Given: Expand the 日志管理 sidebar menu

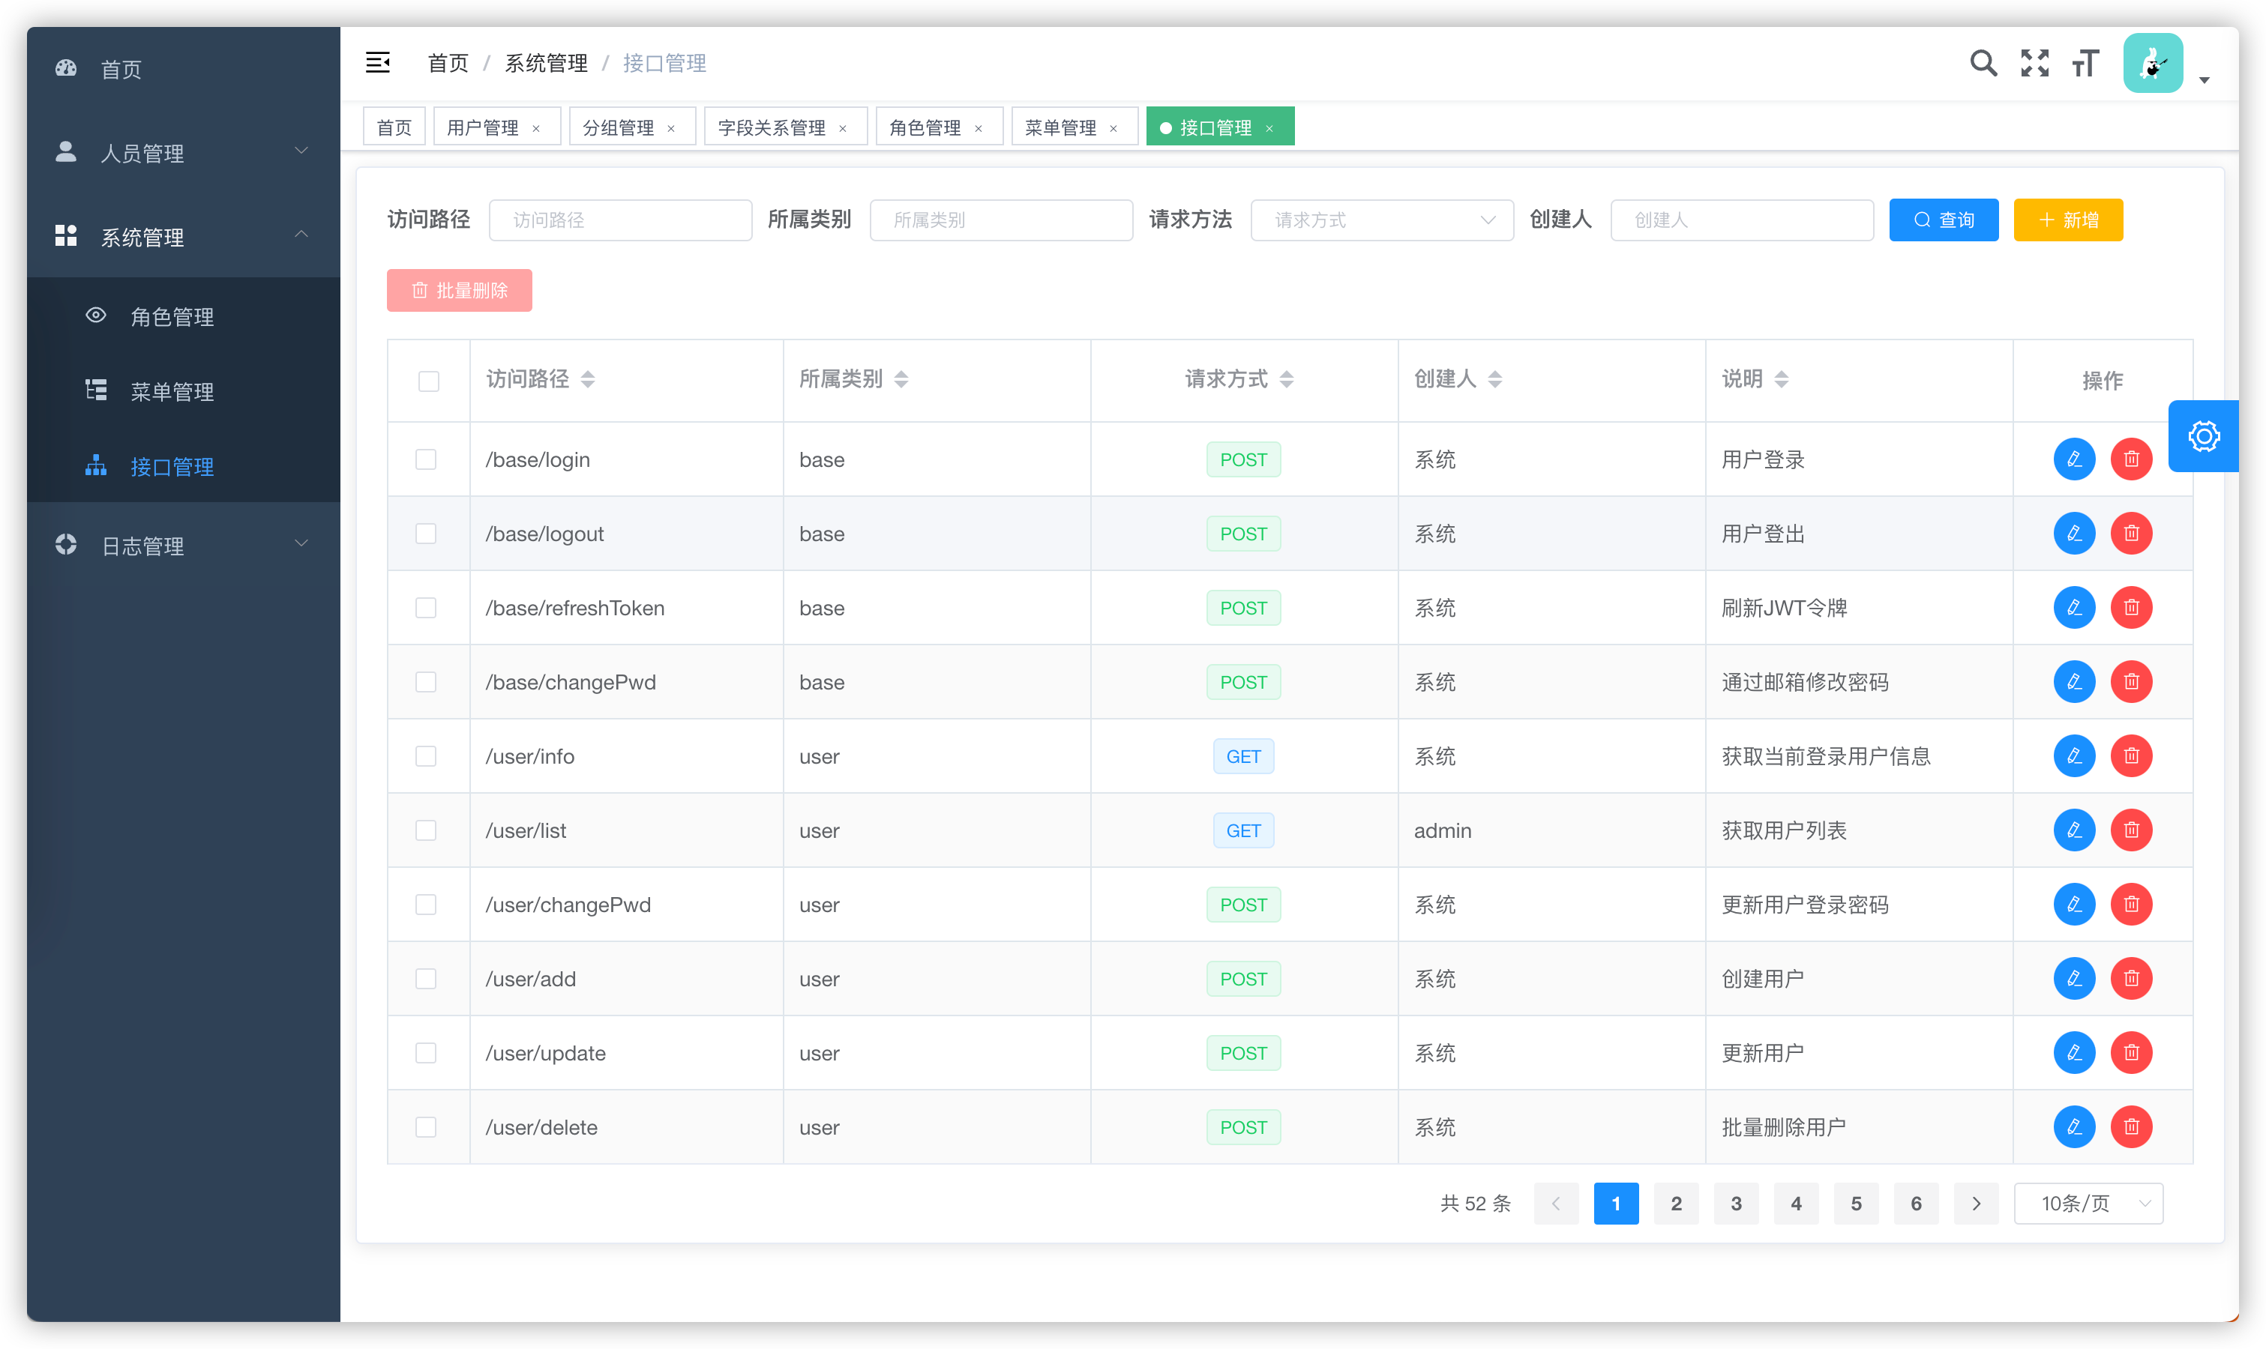Looking at the screenshot, I should [184, 546].
